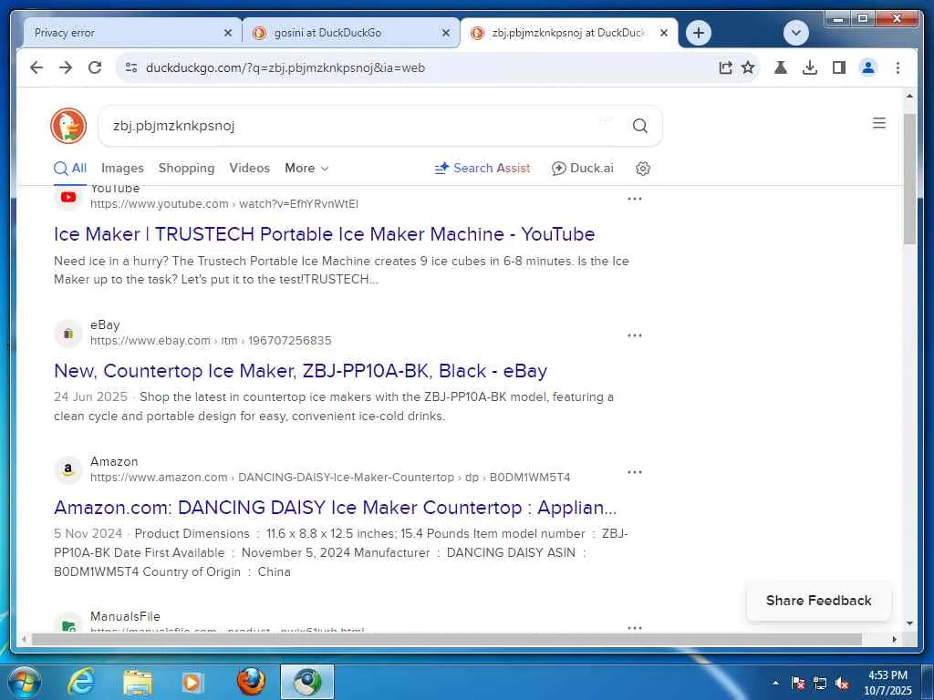Image resolution: width=934 pixels, height=700 pixels.
Task: Expand the More dropdown
Action: point(306,169)
